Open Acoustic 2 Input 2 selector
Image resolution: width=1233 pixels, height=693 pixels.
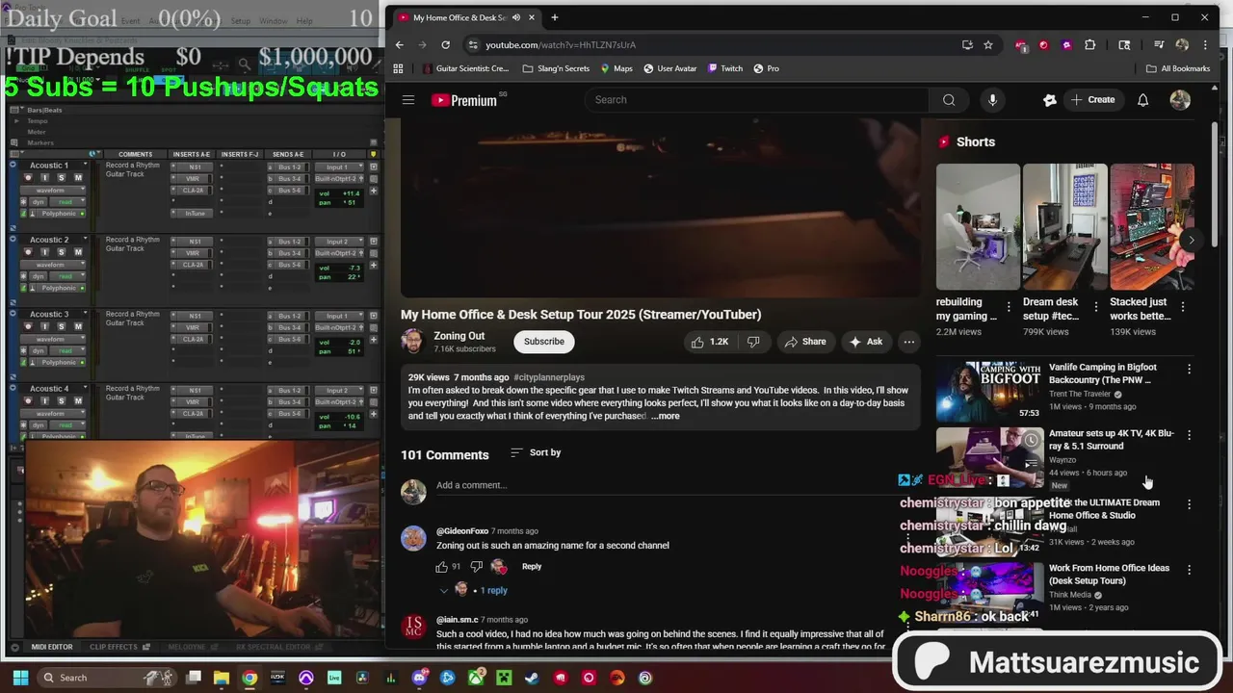click(x=338, y=242)
